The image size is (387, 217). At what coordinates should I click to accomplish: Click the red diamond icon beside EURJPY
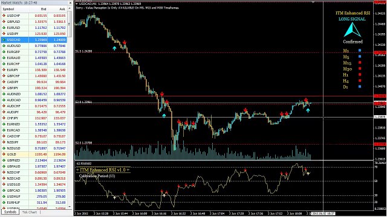(x=4, y=70)
